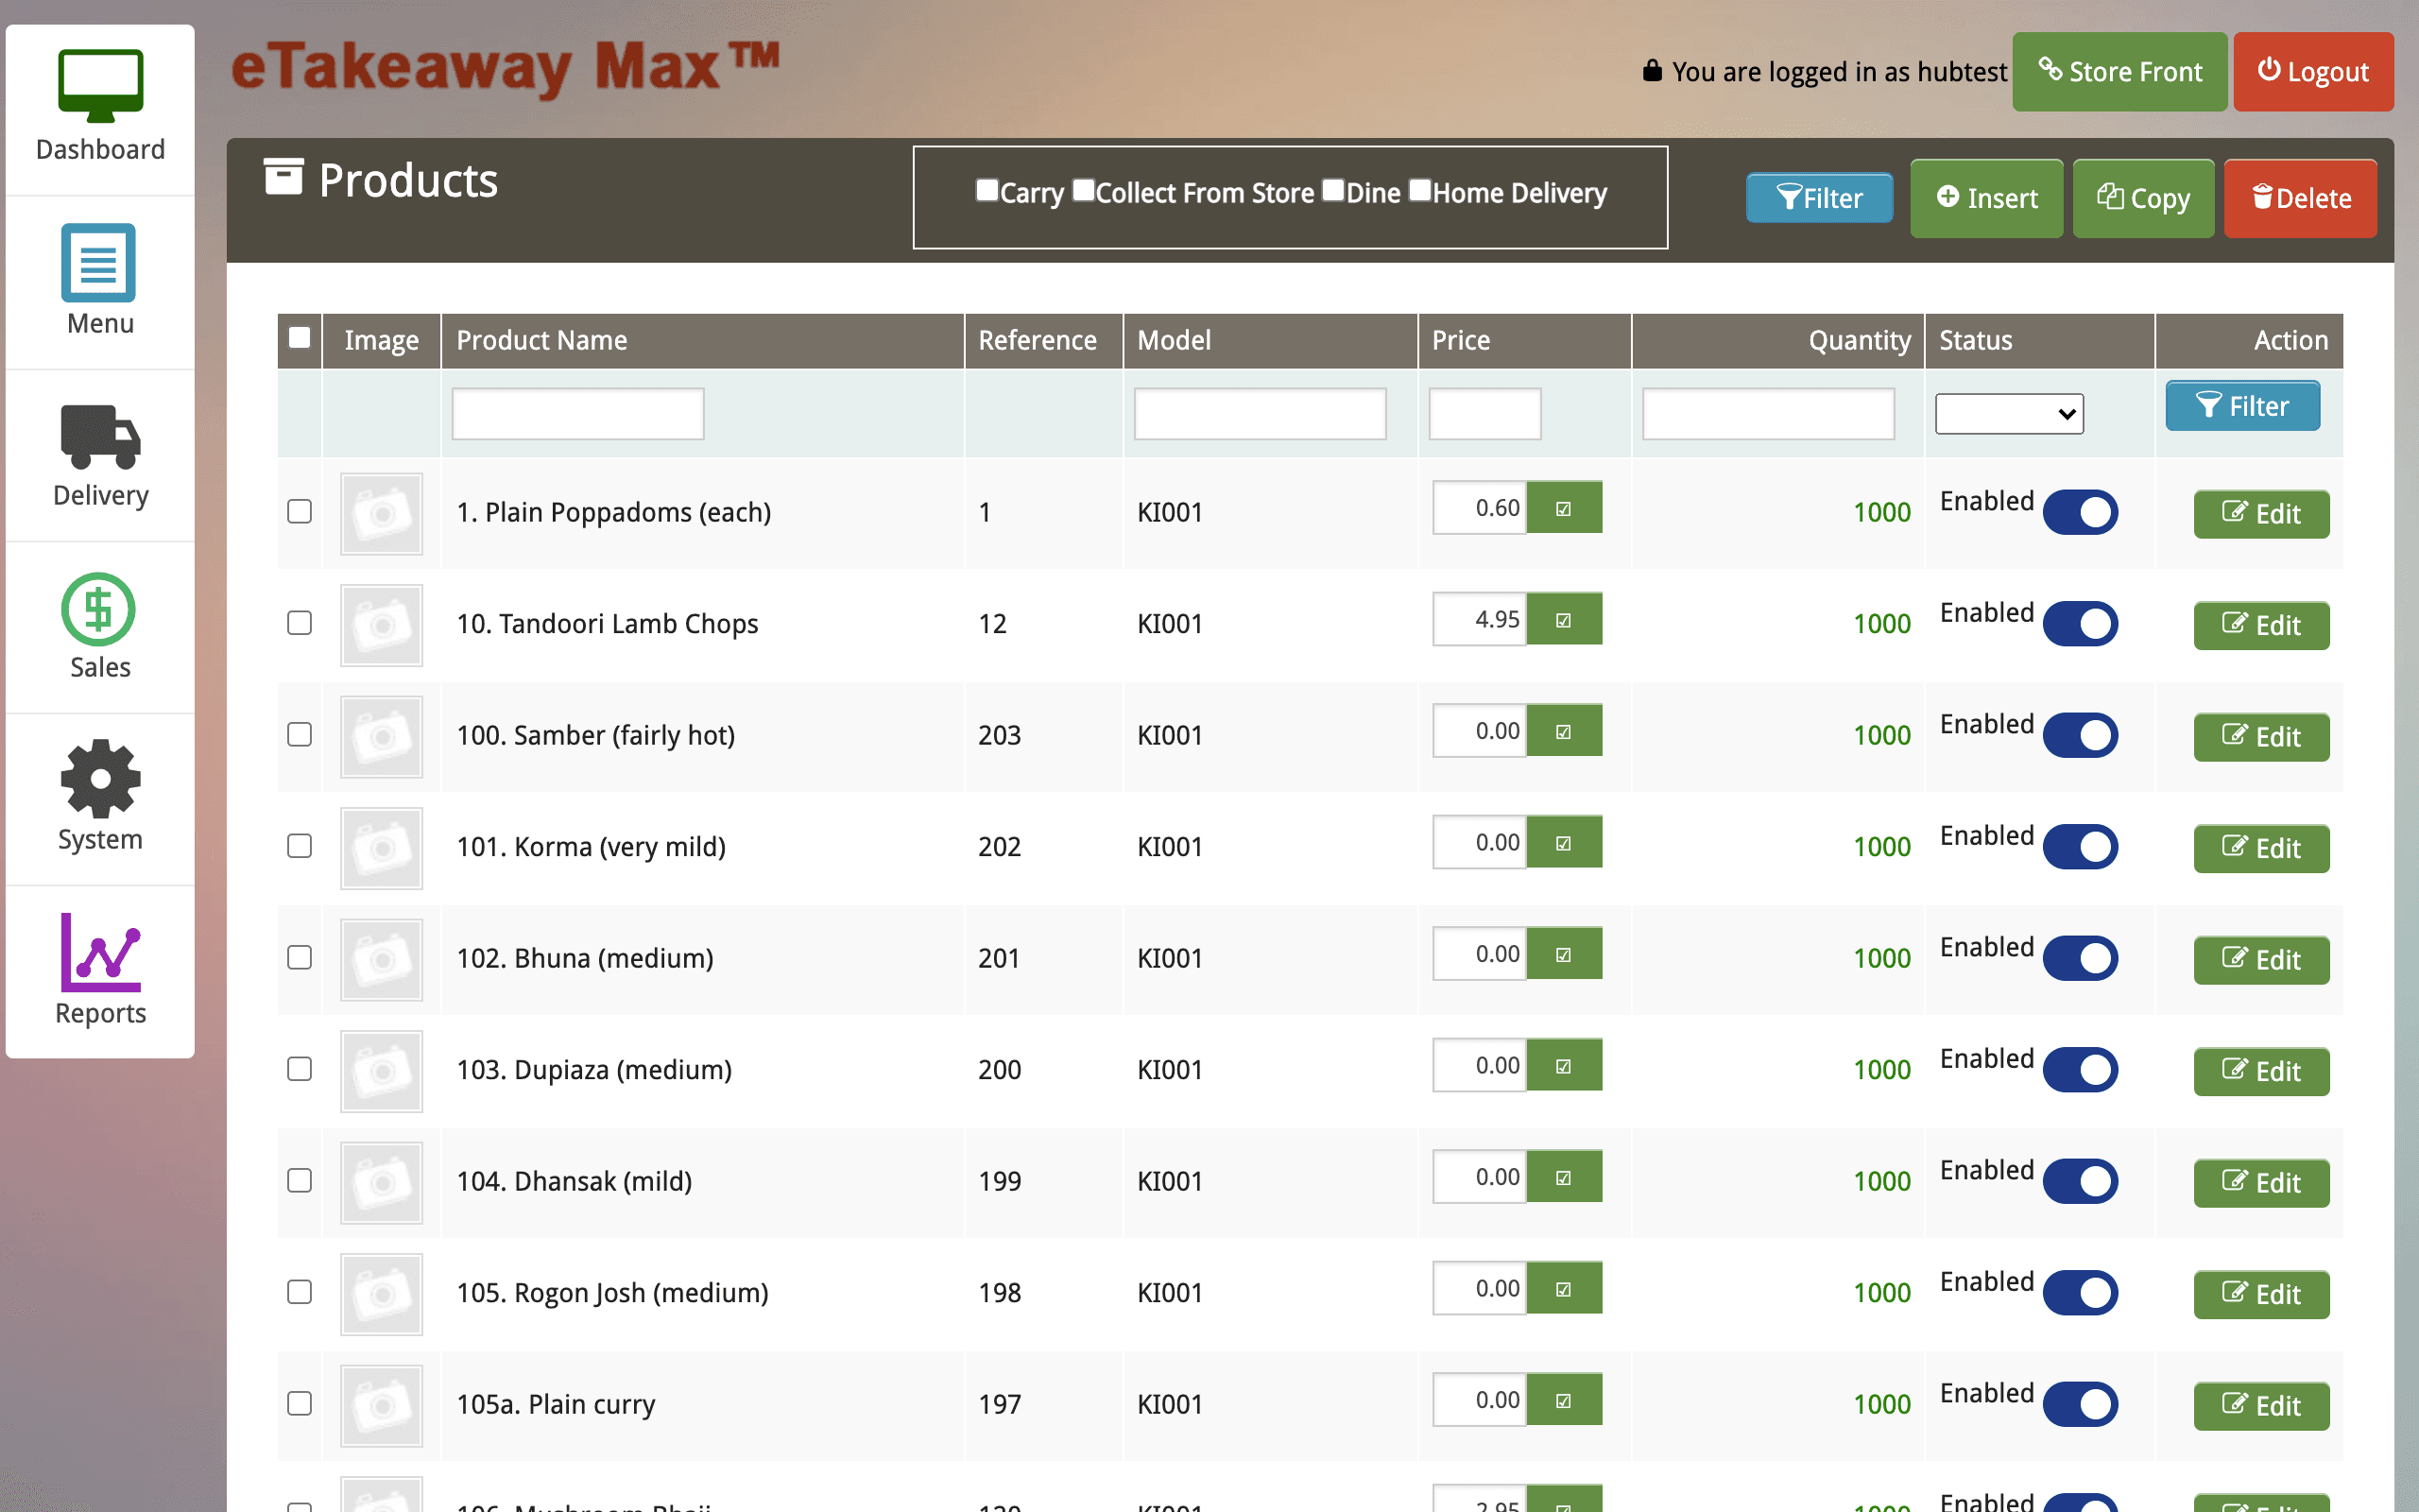The image size is (2419, 1512).
Task: Click the Insert button to add a product
Action: pos(1985,198)
